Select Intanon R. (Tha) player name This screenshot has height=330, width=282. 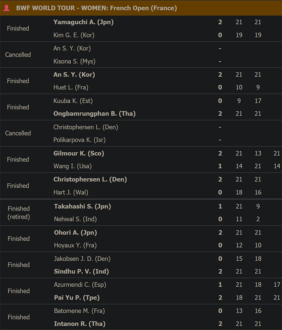tap(80, 324)
